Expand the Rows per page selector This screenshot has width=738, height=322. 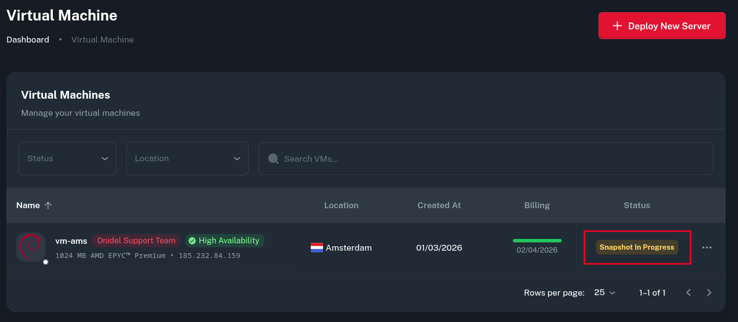point(604,293)
